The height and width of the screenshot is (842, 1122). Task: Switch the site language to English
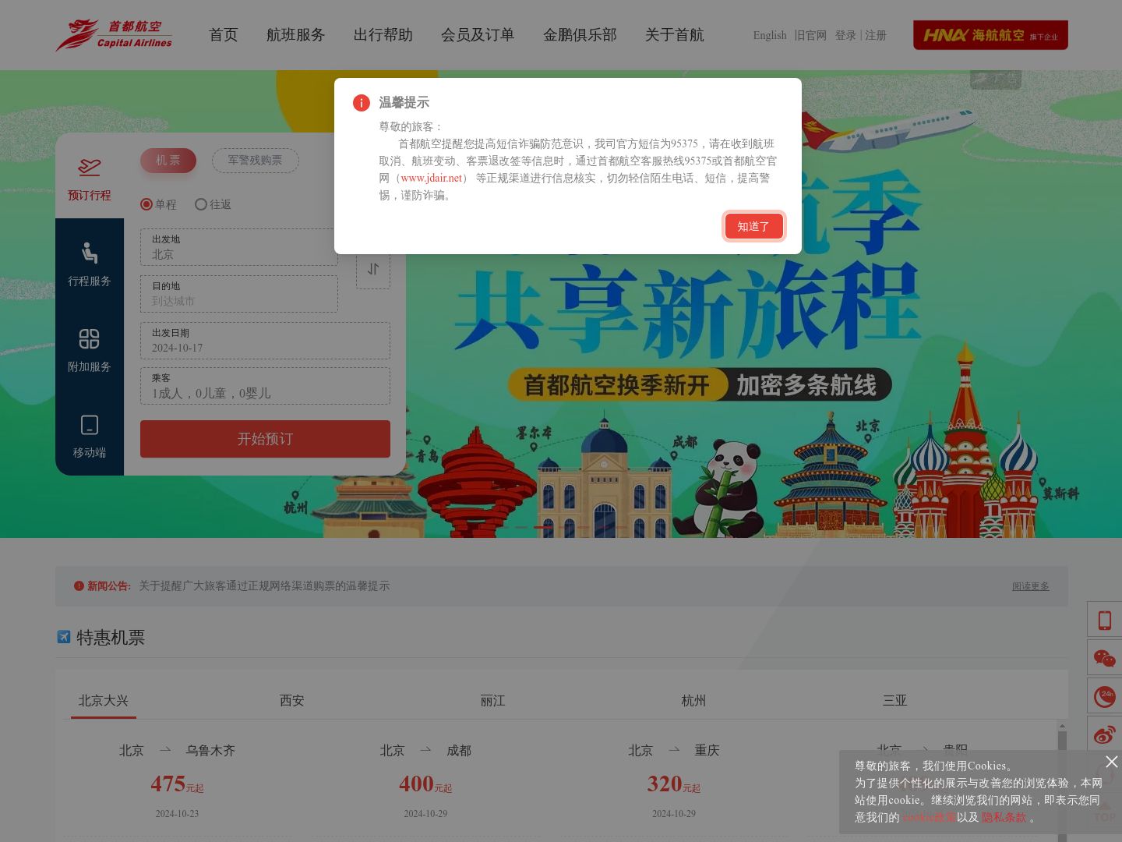point(770,35)
